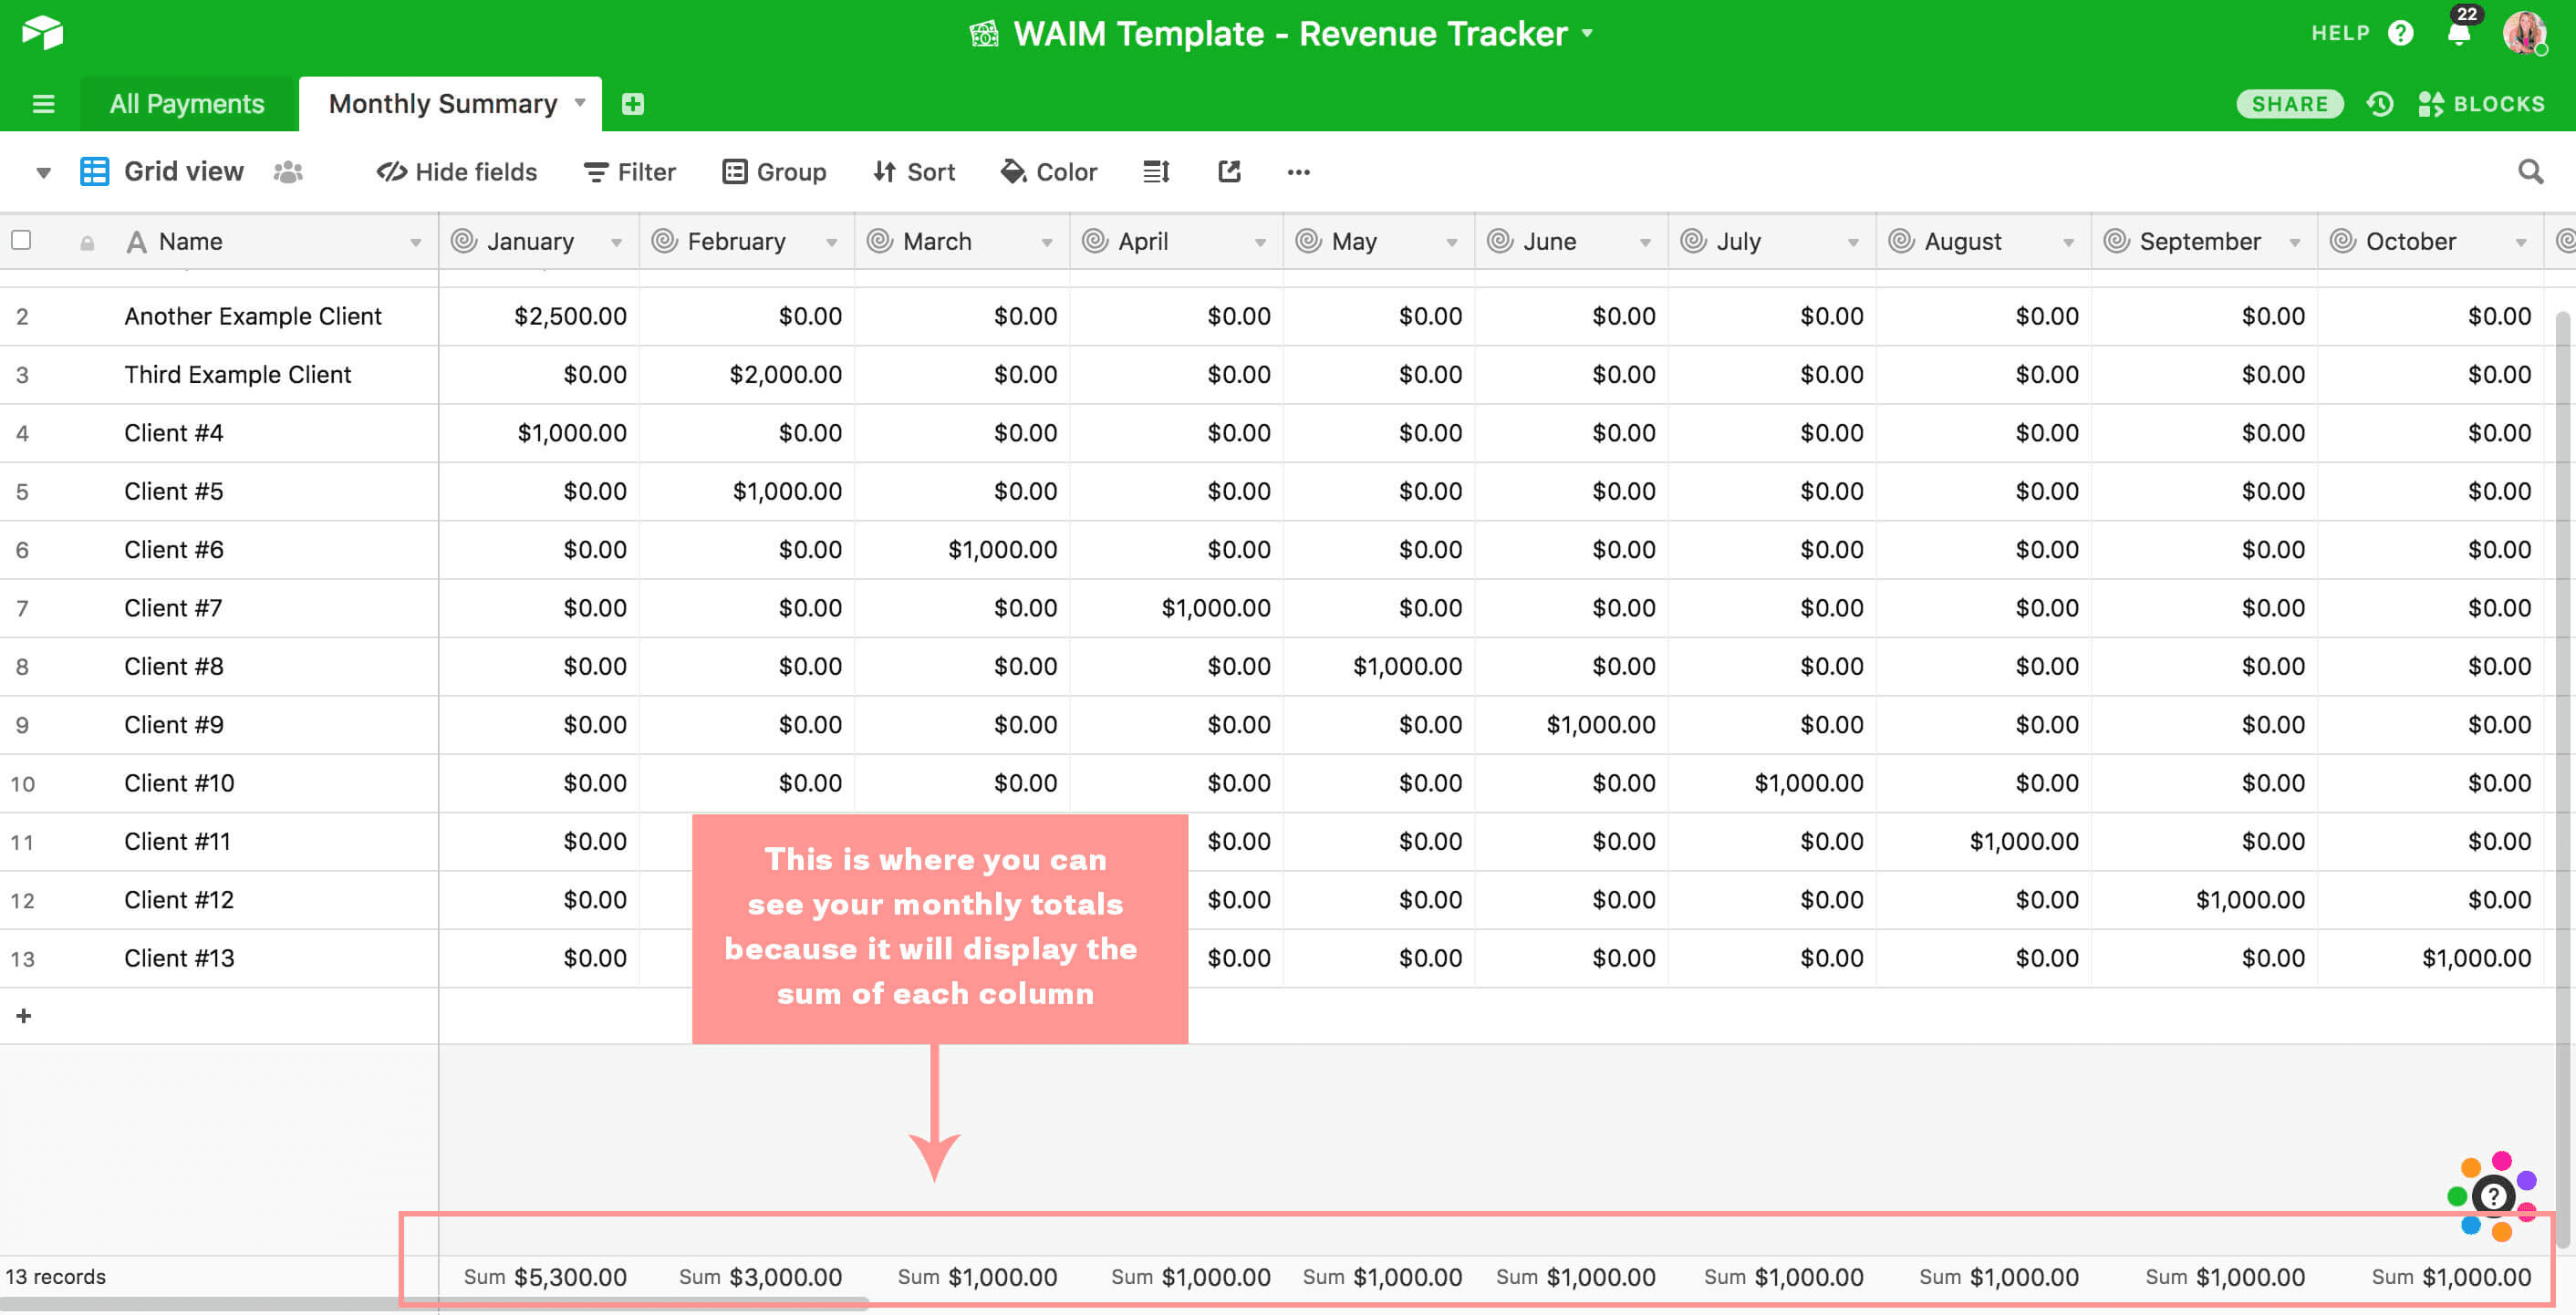Switch to the All Payments tab

(187, 104)
